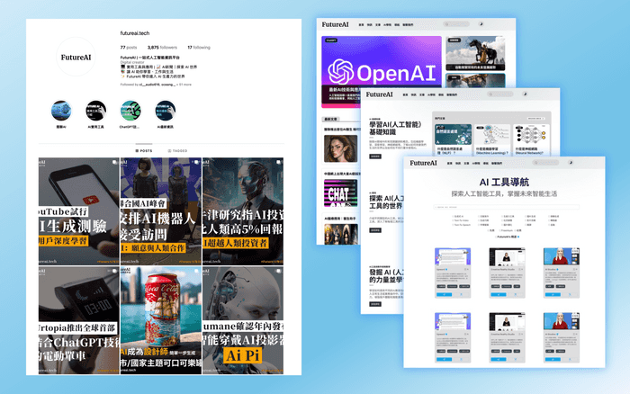Open the teal card below the horse rider
Viewport: 630px width, 394px height.
(475, 80)
